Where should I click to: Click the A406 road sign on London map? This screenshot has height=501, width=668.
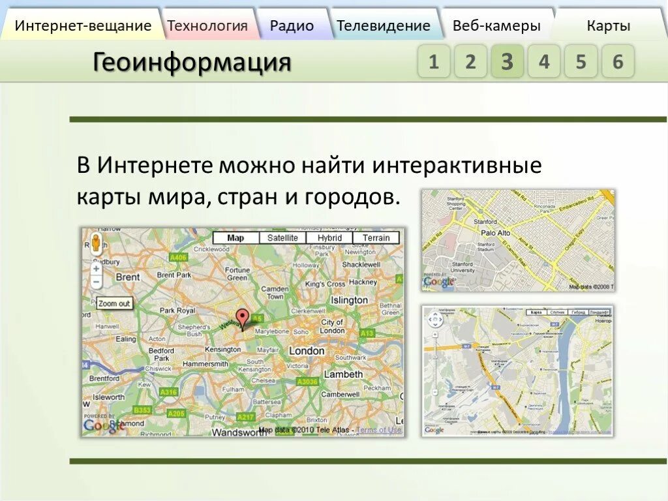178,257
